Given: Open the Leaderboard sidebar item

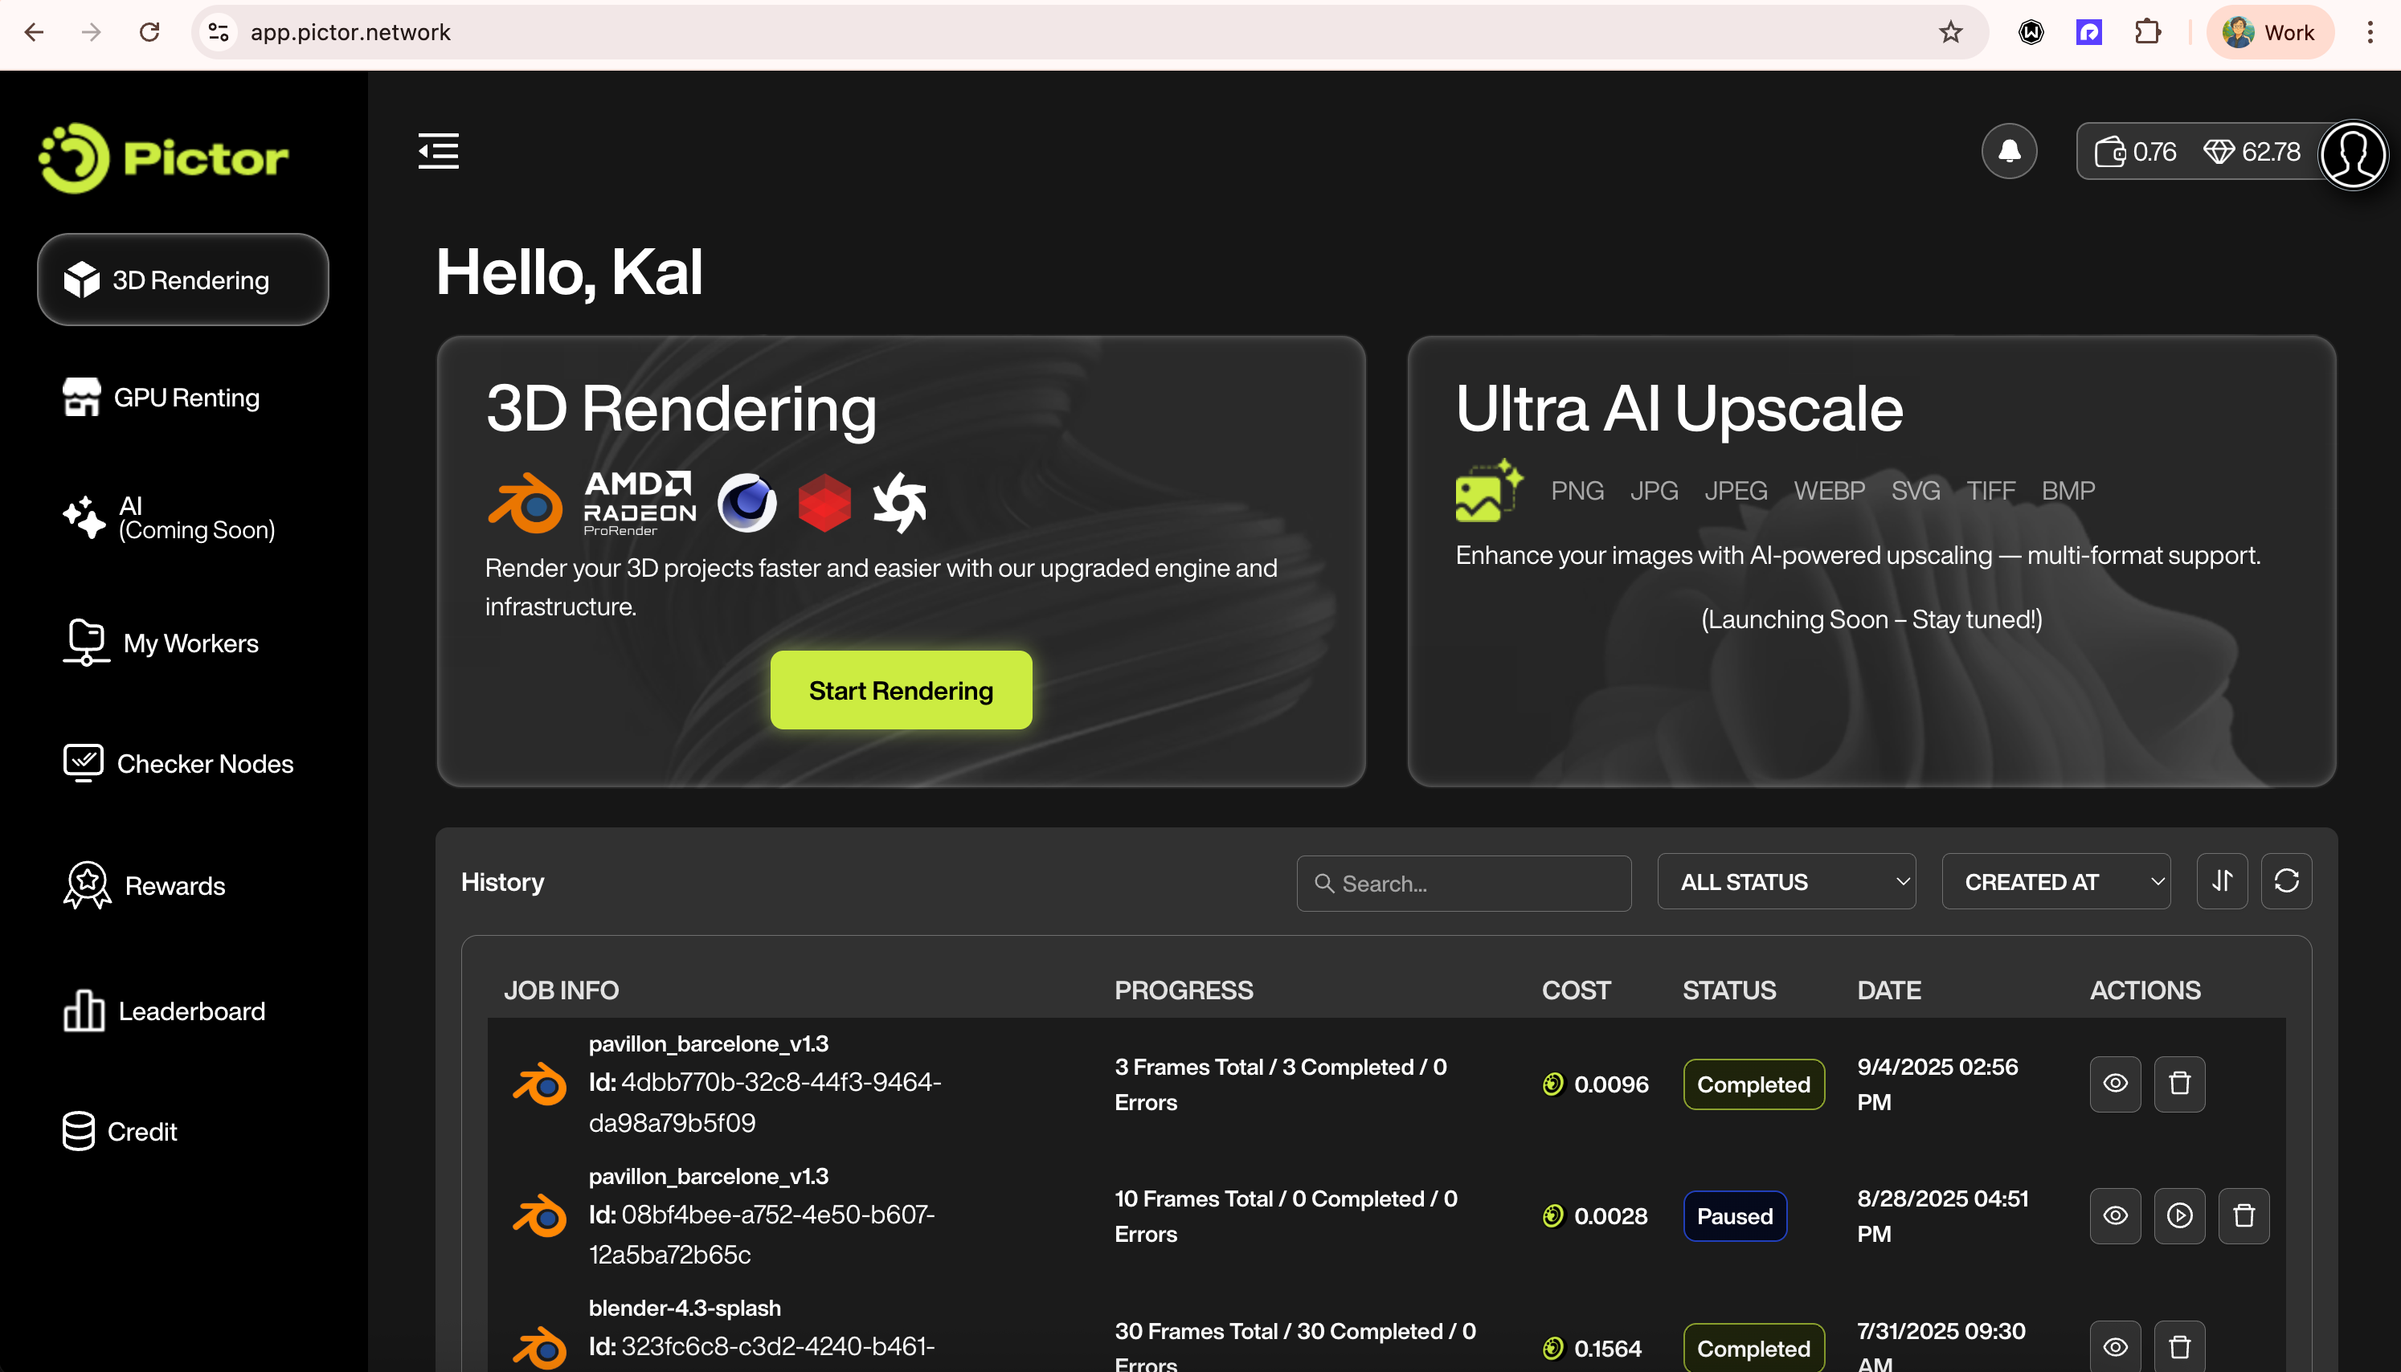Looking at the screenshot, I should click(x=191, y=1011).
